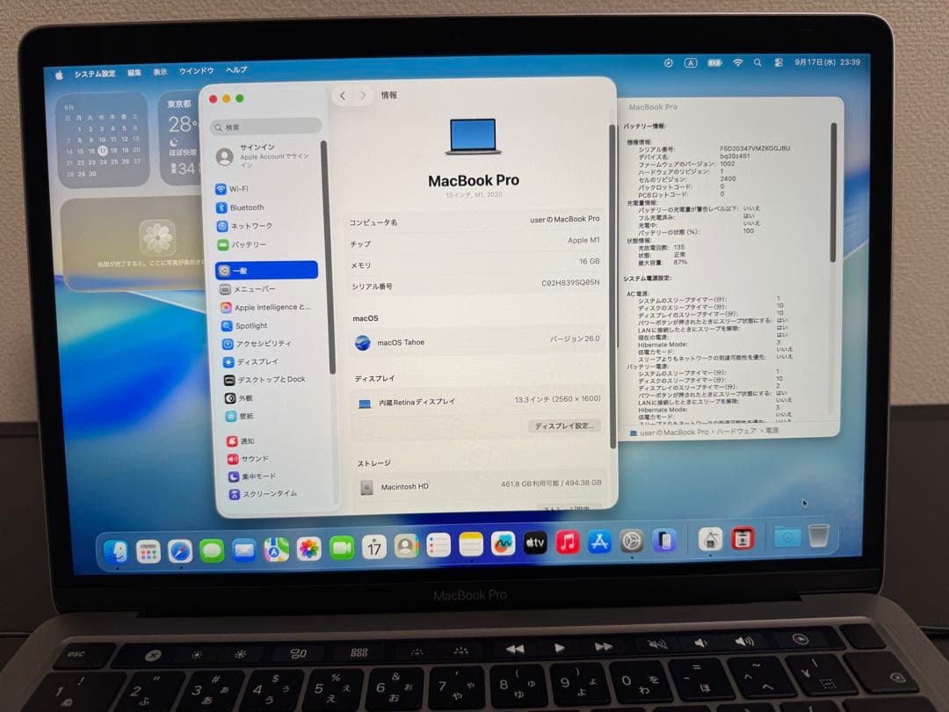Click the forward navigation chevron
This screenshot has width=949, height=712.
point(362,96)
